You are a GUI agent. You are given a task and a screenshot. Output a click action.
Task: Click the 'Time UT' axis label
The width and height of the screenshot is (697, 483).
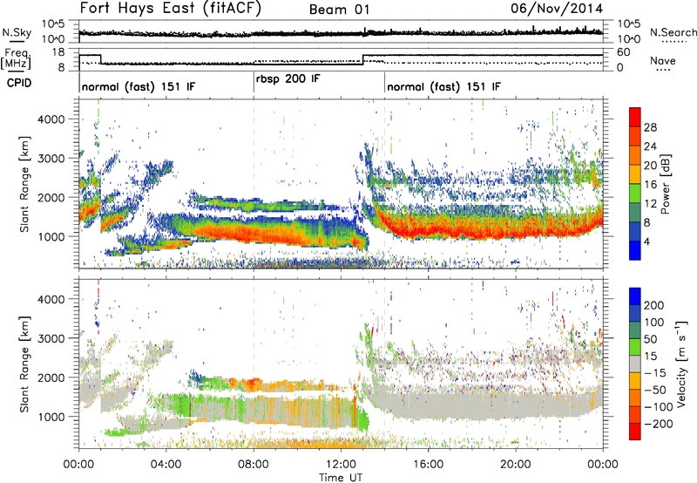tap(341, 478)
